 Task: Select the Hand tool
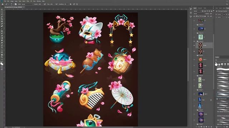coord(2,55)
